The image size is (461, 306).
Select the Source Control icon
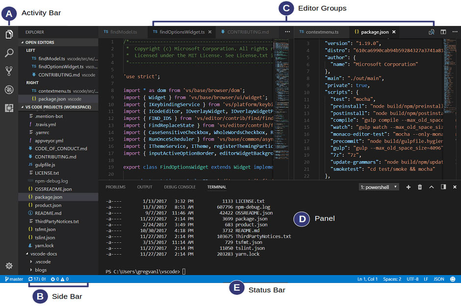click(x=8, y=71)
